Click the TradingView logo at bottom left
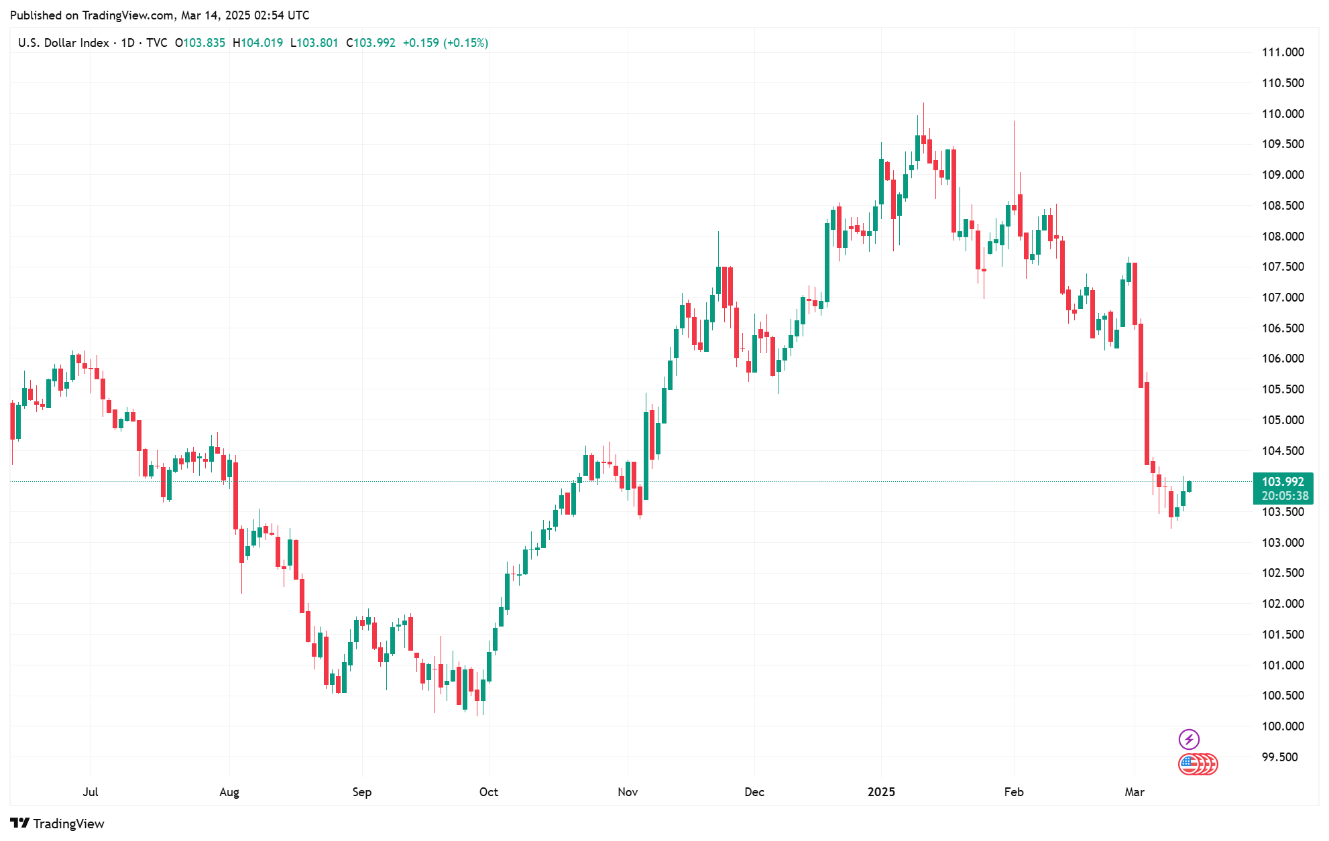Image resolution: width=1329 pixels, height=841 pixels. click(x=58, y=824)
